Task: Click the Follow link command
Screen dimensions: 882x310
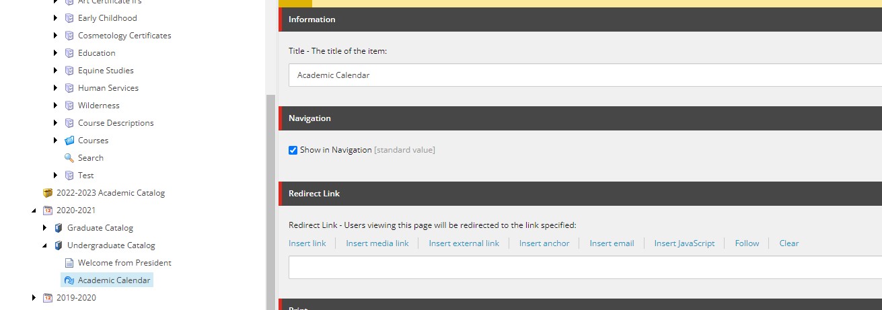Action: 747,243
